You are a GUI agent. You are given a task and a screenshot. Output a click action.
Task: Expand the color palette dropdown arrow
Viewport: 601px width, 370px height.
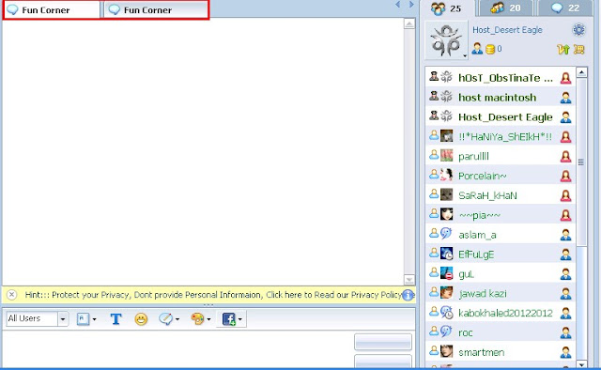point(208,319)
